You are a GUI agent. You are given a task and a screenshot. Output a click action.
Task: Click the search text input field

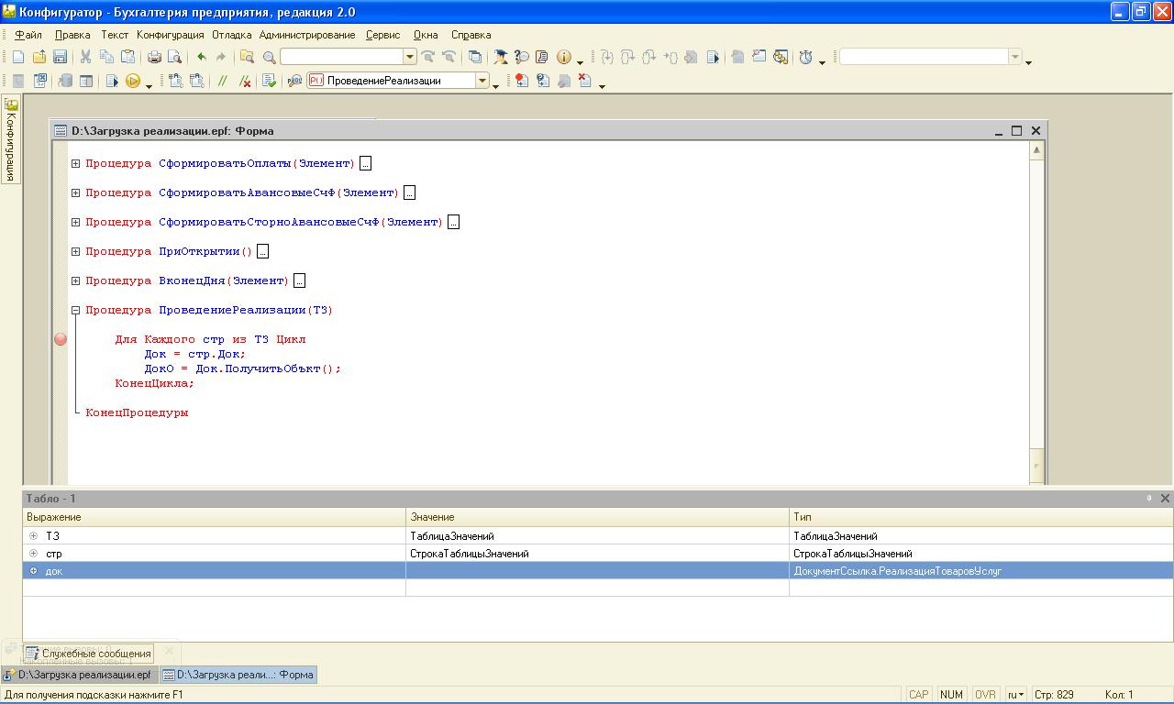click(x=341, y=57)
